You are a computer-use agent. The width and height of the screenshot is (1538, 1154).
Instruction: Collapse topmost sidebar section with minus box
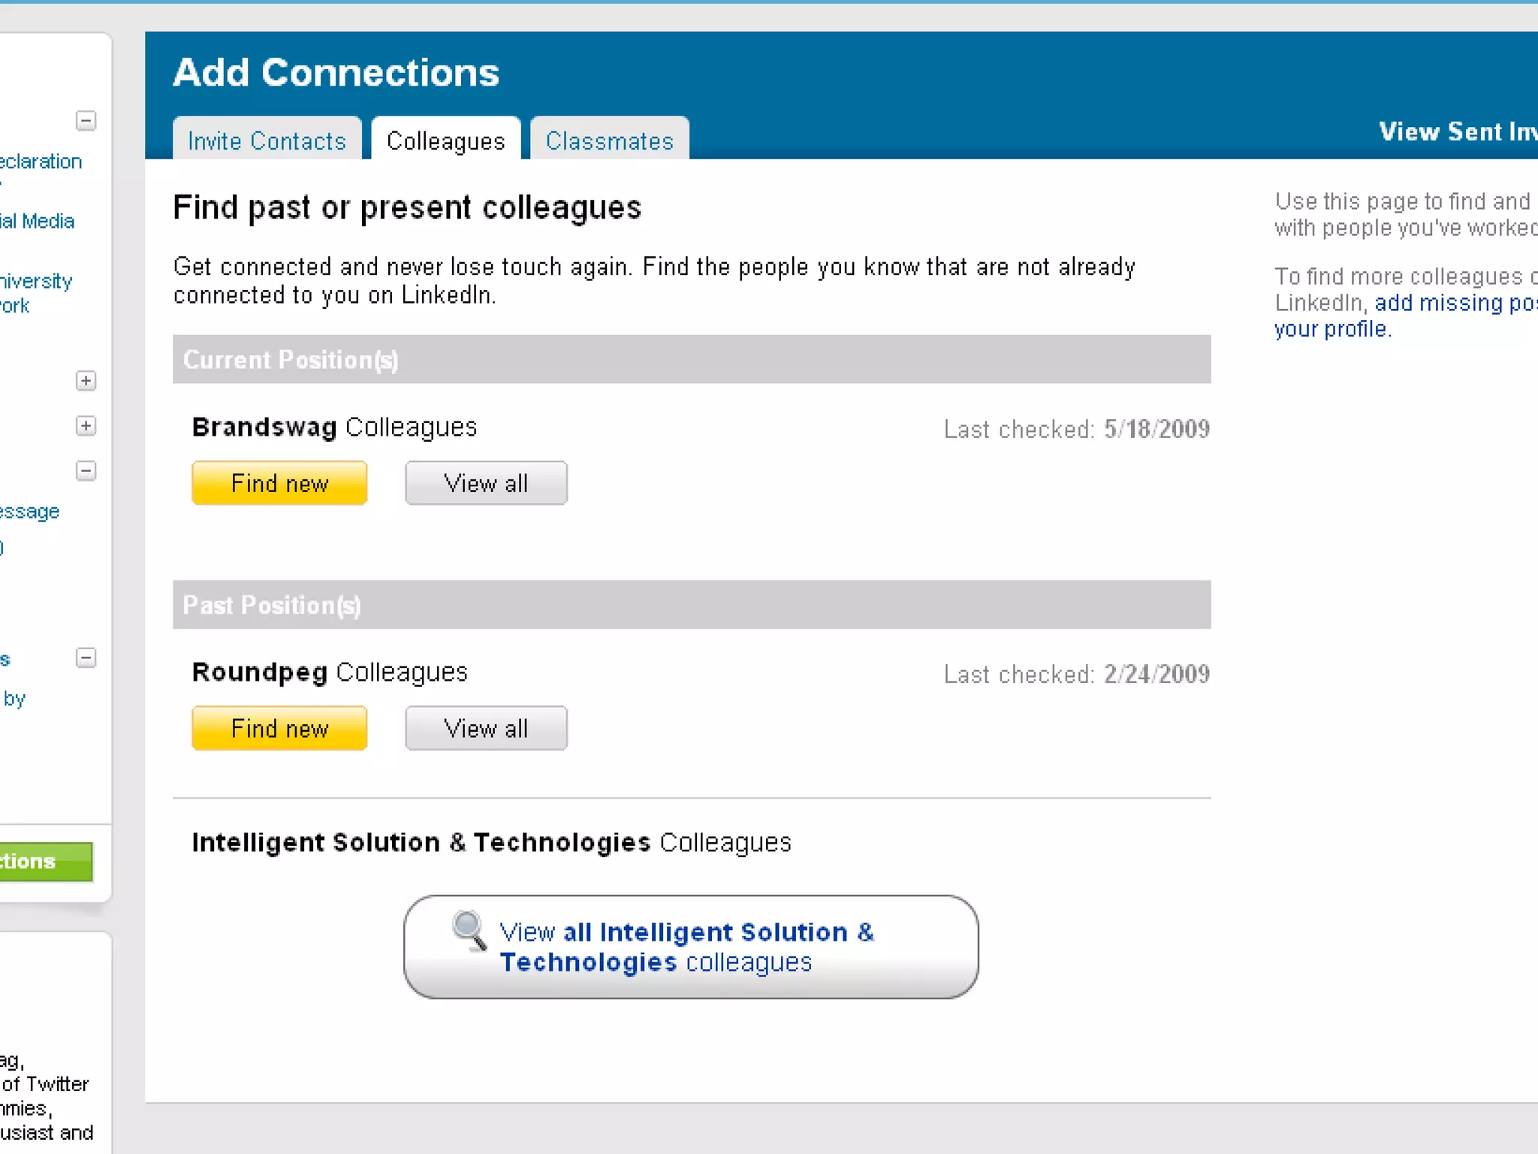click(x=86, y=121)
